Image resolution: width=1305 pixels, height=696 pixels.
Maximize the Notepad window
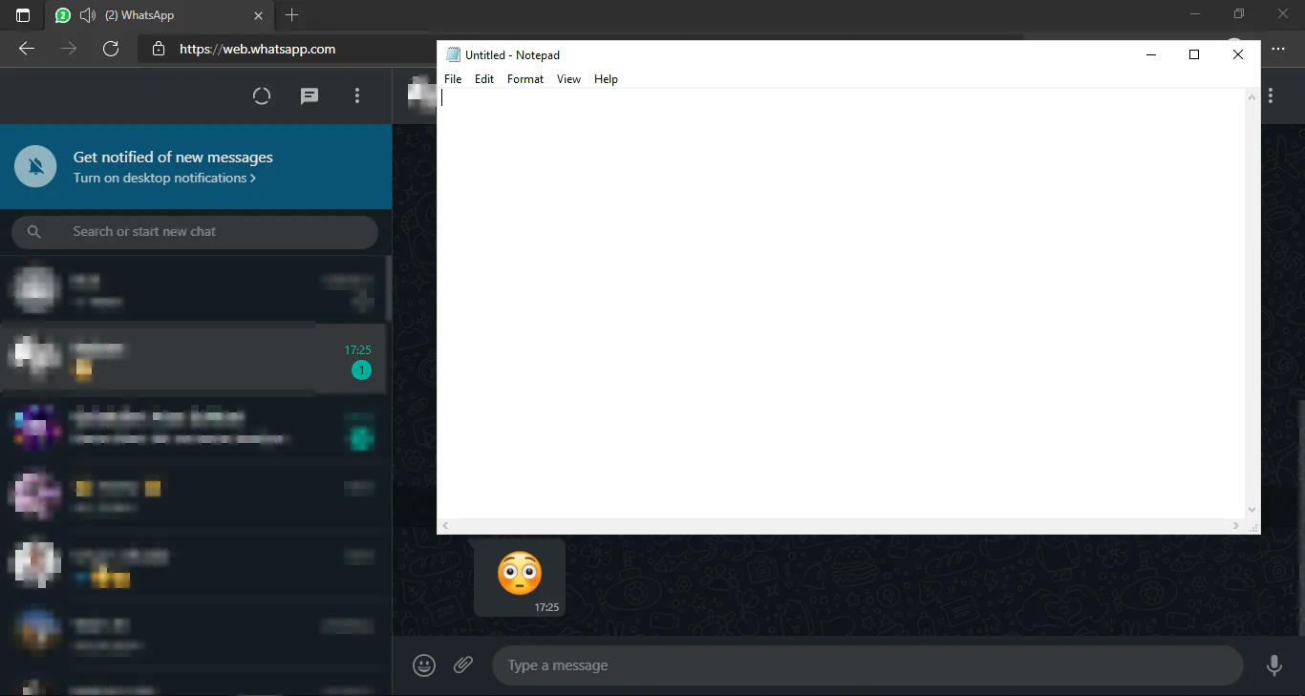pyautogui.click(x=1194, y=54)
